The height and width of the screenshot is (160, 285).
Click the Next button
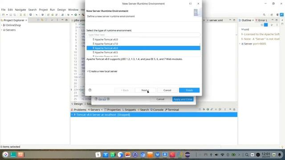145,90
